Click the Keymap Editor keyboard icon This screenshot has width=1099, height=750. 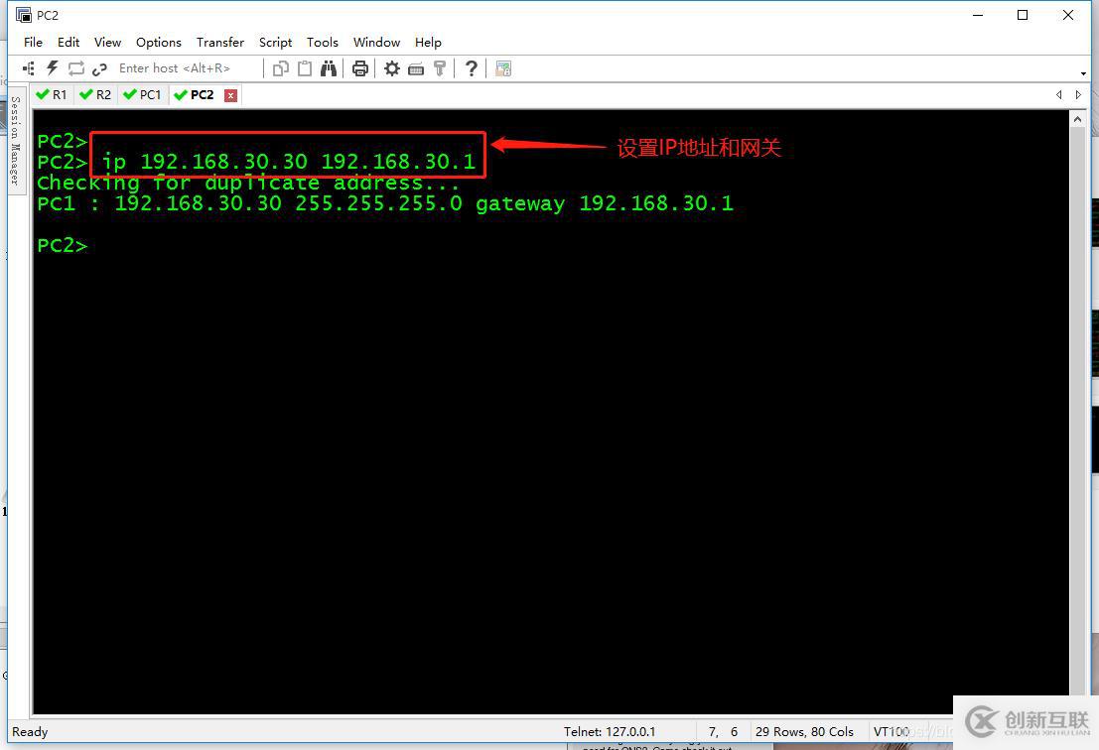pos(416,68)
